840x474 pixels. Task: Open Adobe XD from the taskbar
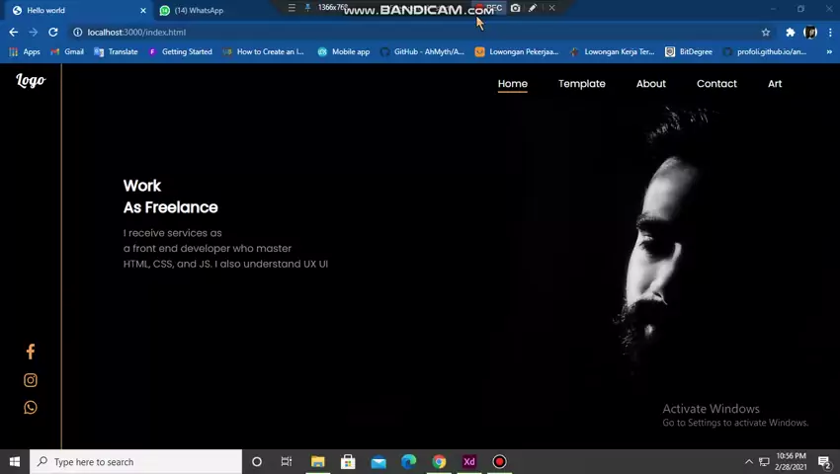(x=469, y=461)
